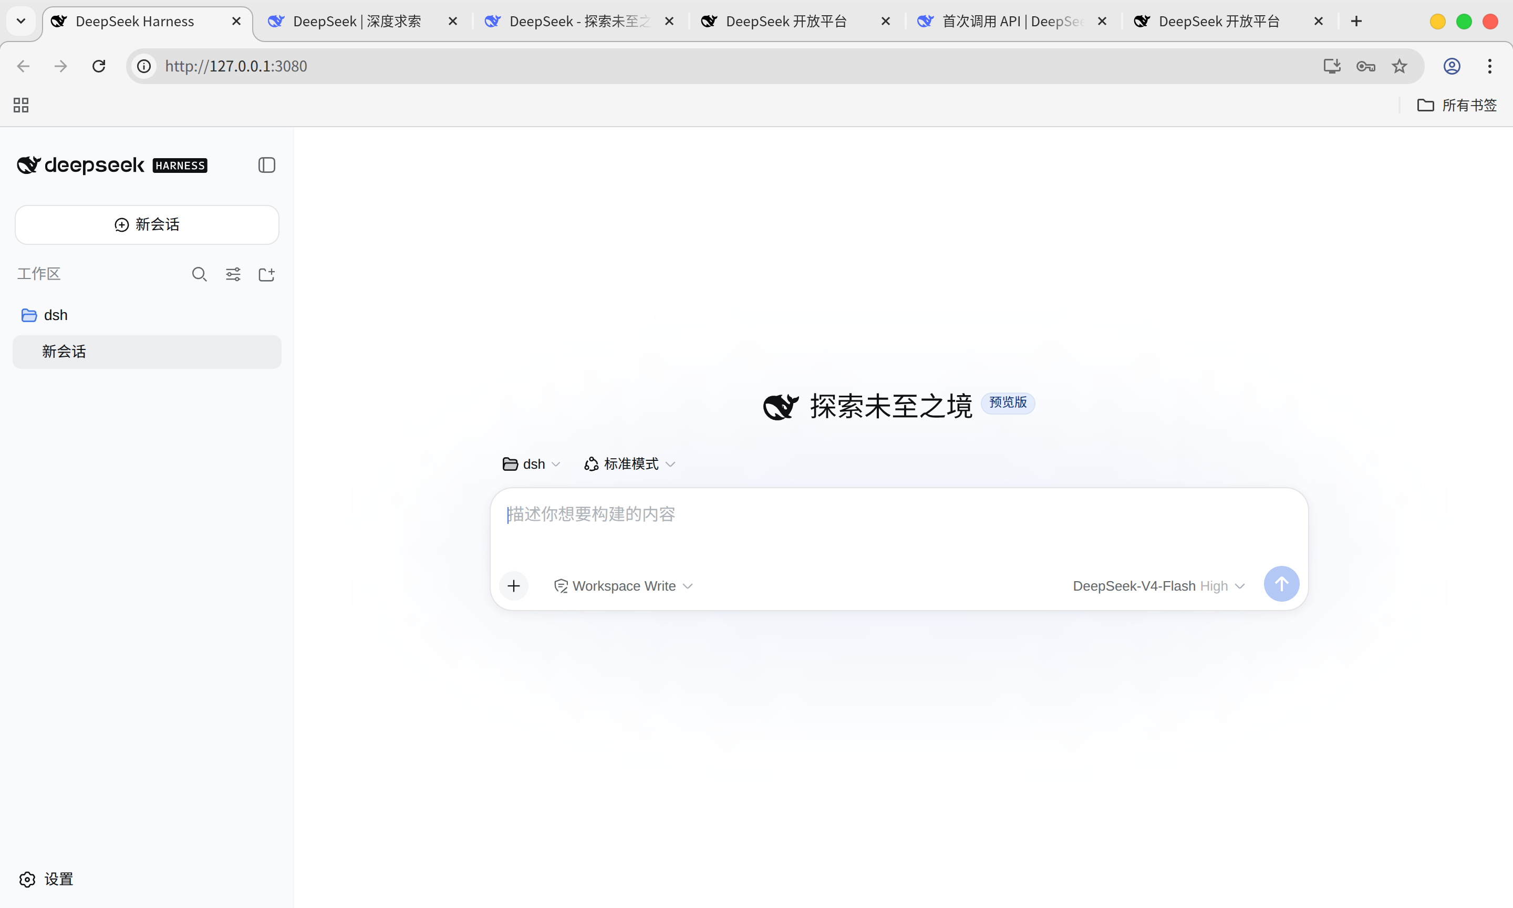Close the DeepSeek Harness tab

(x=236, y=22)
